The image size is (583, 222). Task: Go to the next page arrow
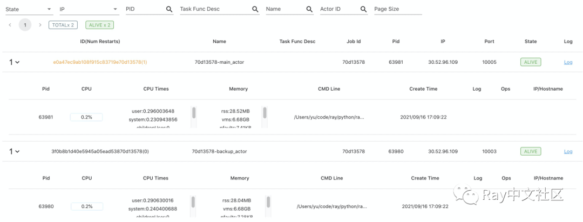[40, 25]
